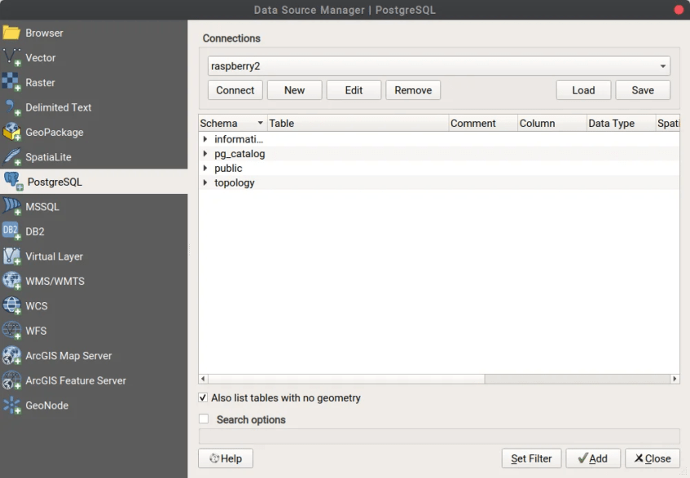690x478 pixels.
Task: Click the GeoPackage box icon
Action: pos(12,132)
